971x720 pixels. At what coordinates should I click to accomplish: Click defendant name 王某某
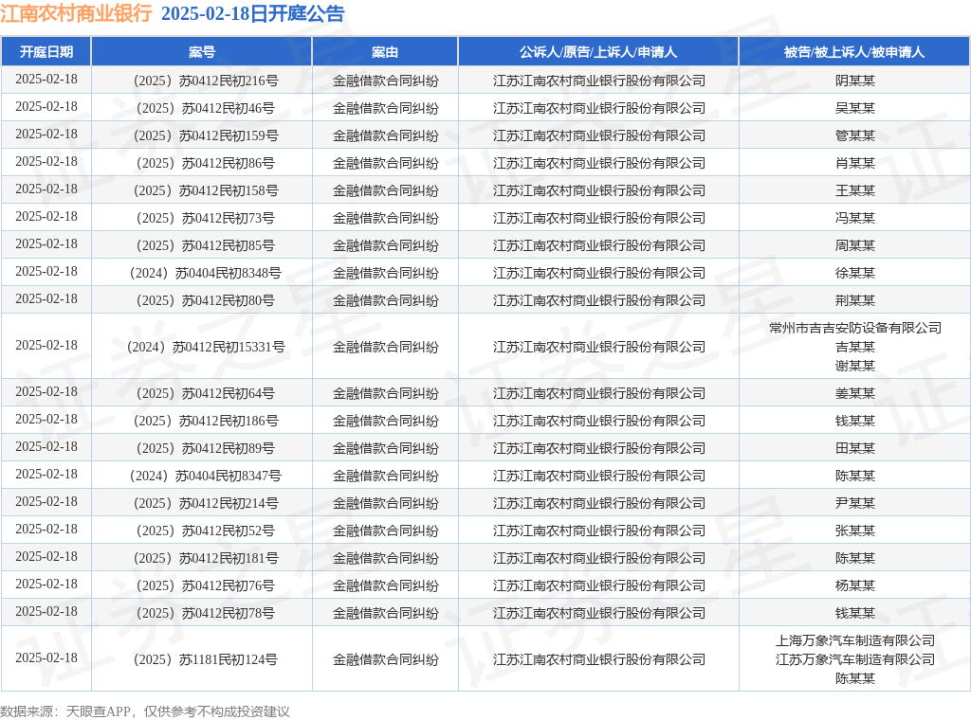[854, 190]
